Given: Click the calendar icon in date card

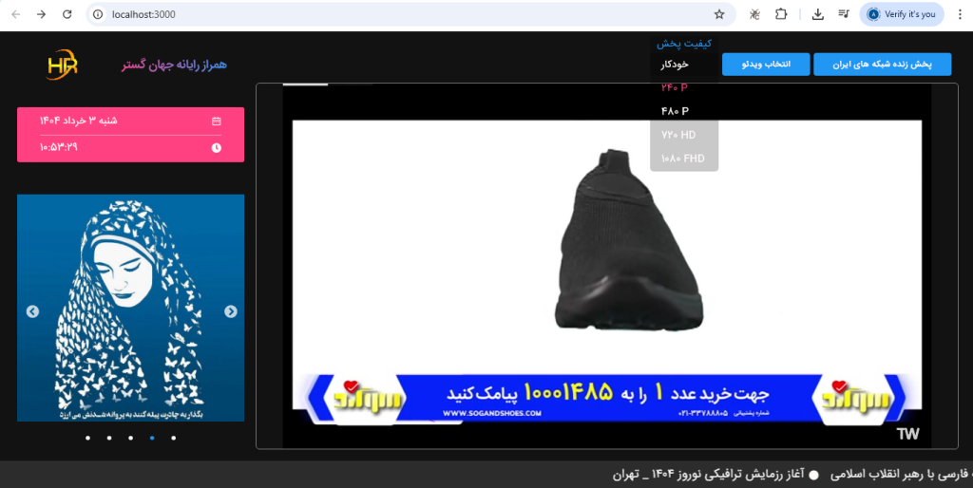Looking at the screenshot, I should [216, 121].
